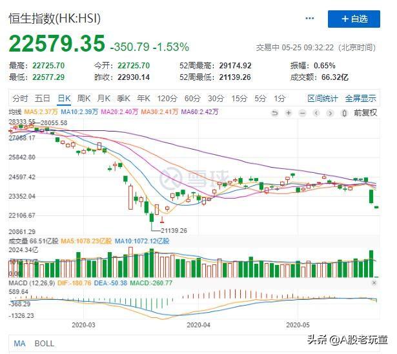Click the 最高 value 22725.70

pos(48,66)
